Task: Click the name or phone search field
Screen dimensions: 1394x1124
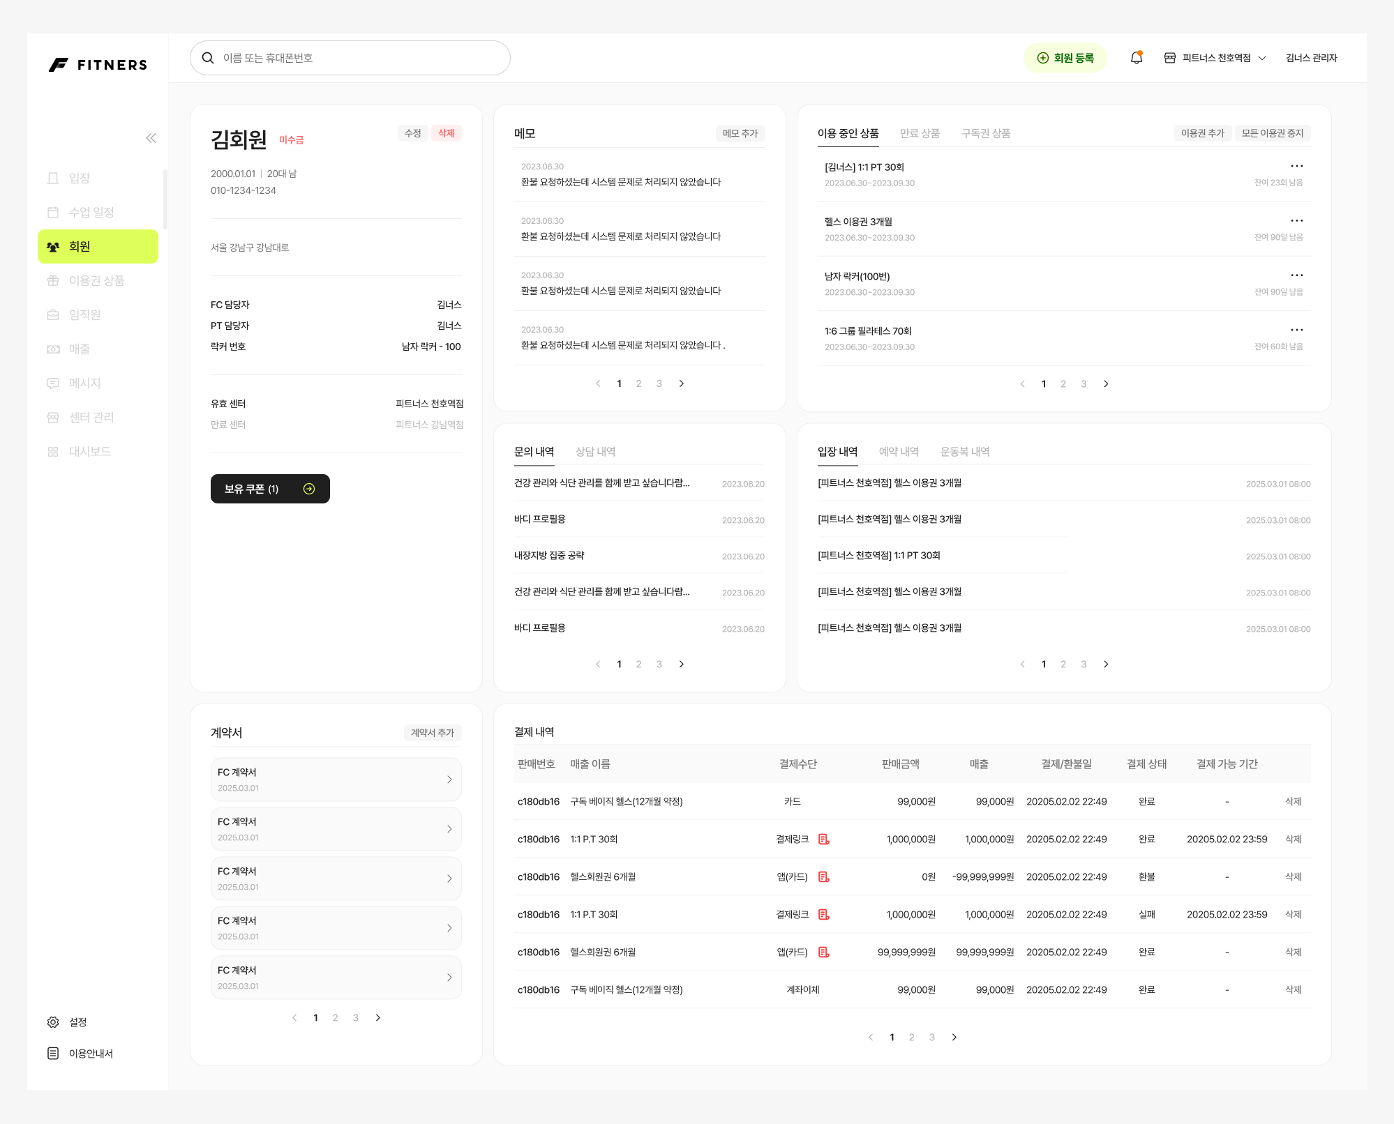Action: (350, 58)
